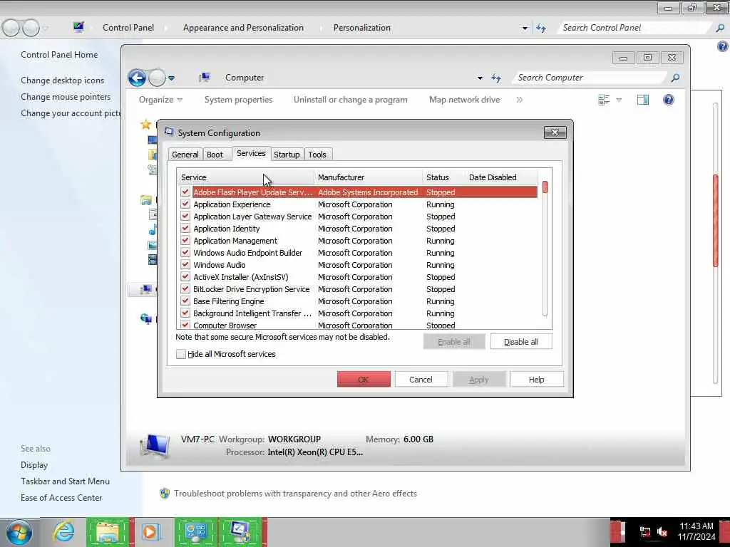Image resolution: width=730 pixels, height=547 pixels.
Task: Open Control Panel help question mark
Action: click(723, 46)
